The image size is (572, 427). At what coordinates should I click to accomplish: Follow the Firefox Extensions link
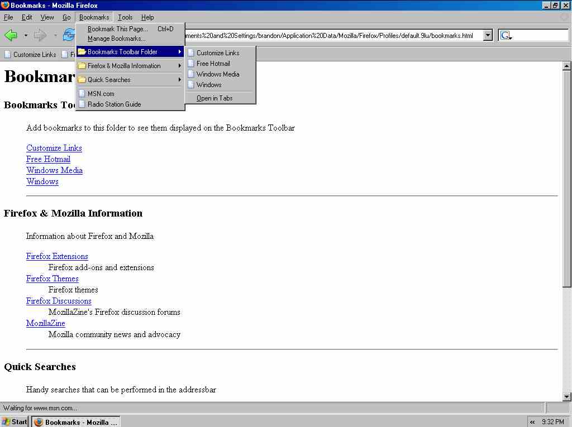(57, 256)
